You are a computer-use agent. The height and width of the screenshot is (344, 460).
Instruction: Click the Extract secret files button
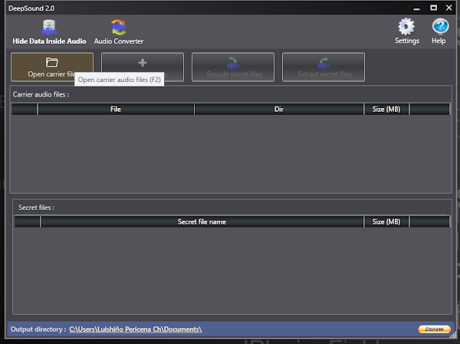coord(324,67)
